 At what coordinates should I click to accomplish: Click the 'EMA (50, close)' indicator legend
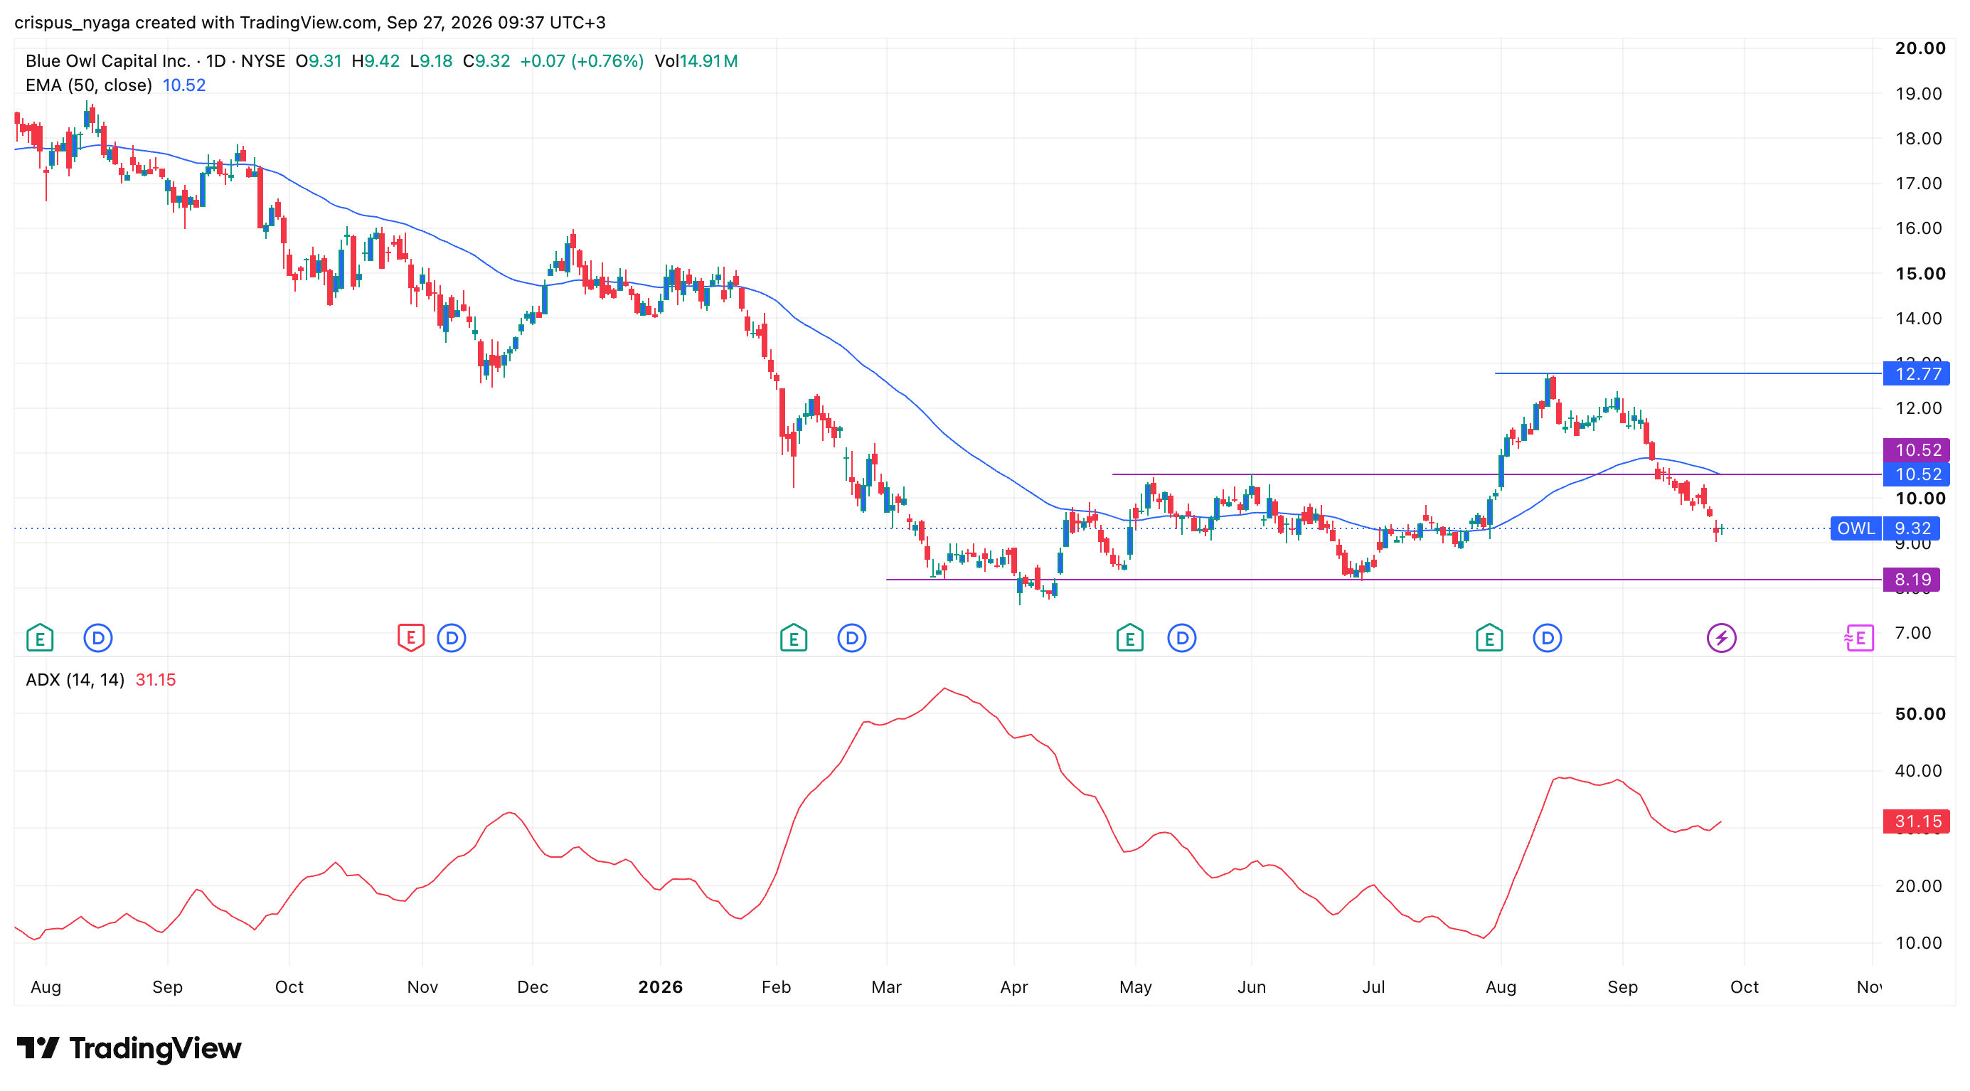pos(89,85)
